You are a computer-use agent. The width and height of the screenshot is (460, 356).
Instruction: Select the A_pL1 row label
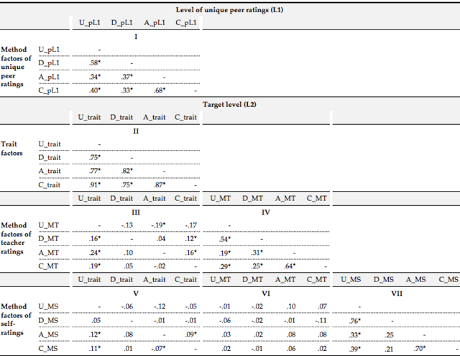pos(49,77)
